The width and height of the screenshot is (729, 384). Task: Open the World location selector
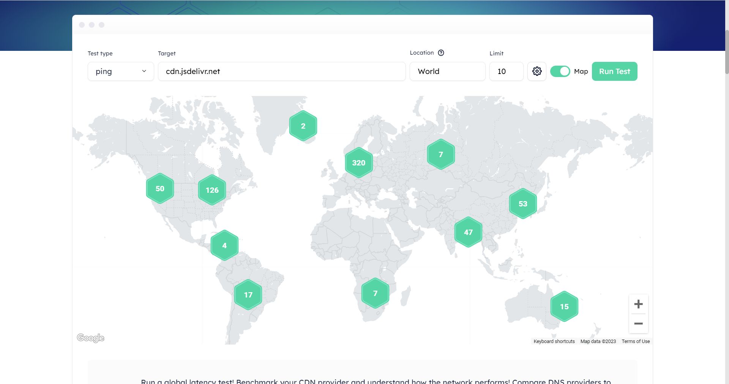[447, 71]
